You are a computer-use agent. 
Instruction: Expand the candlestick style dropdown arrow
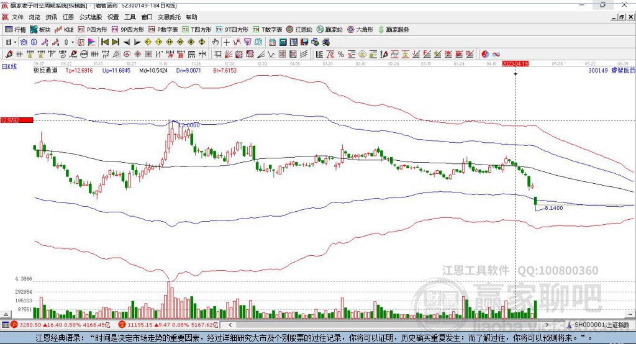(73, 42)
